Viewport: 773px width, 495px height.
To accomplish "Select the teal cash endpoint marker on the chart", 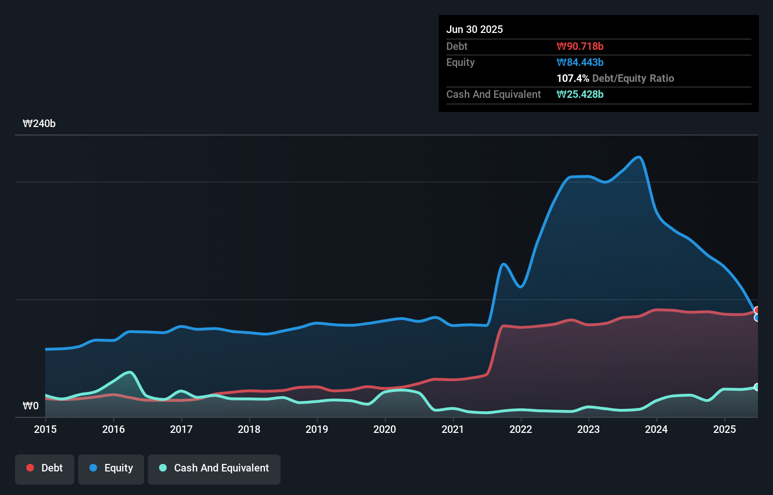I will click(x=757, y=387).
